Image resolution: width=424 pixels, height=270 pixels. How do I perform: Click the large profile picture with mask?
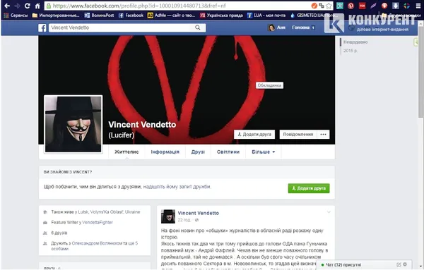pyautogui.click(x=73, y=124)
